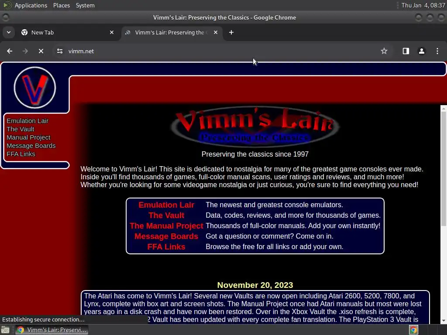447x335 pixels.
Task: Open the Applications menu
Action: pyautogui.click(x=31, y=5)
